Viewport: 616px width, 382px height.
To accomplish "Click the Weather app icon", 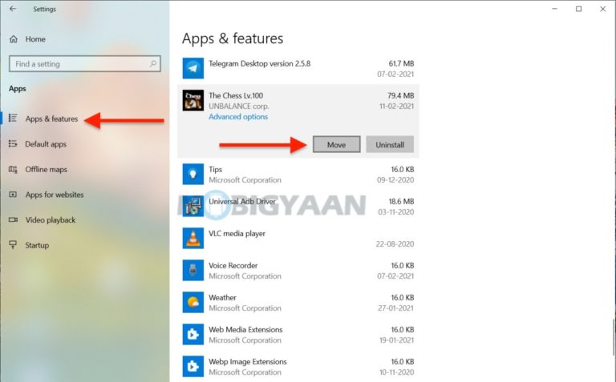I will [192, 303].
